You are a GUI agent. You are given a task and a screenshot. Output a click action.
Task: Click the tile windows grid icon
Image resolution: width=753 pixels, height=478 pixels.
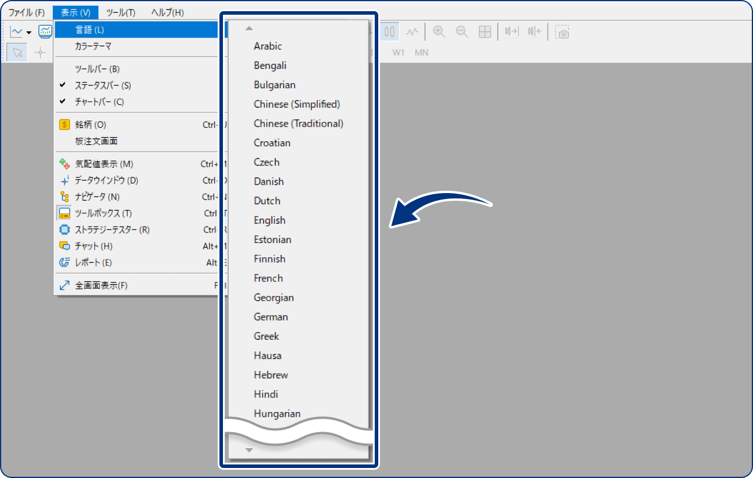485,32
